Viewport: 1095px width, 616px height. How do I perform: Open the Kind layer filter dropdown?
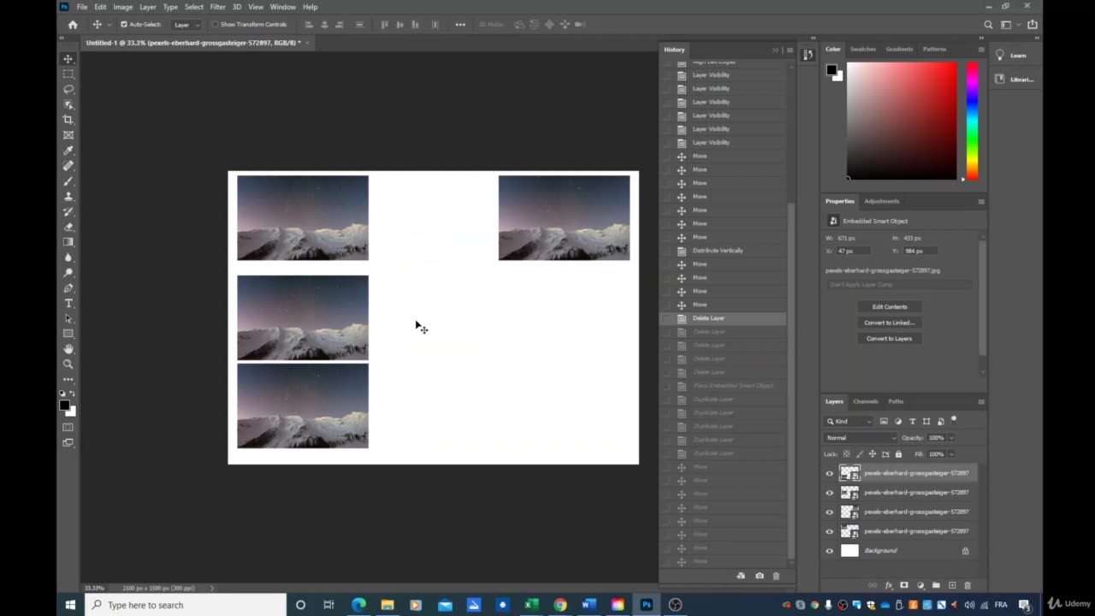click(849, 421)
